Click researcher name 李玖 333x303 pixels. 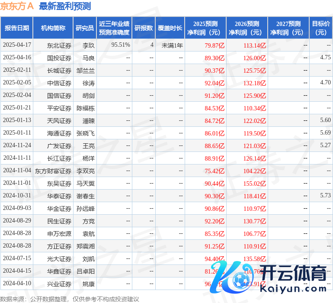tap(89, 45)
